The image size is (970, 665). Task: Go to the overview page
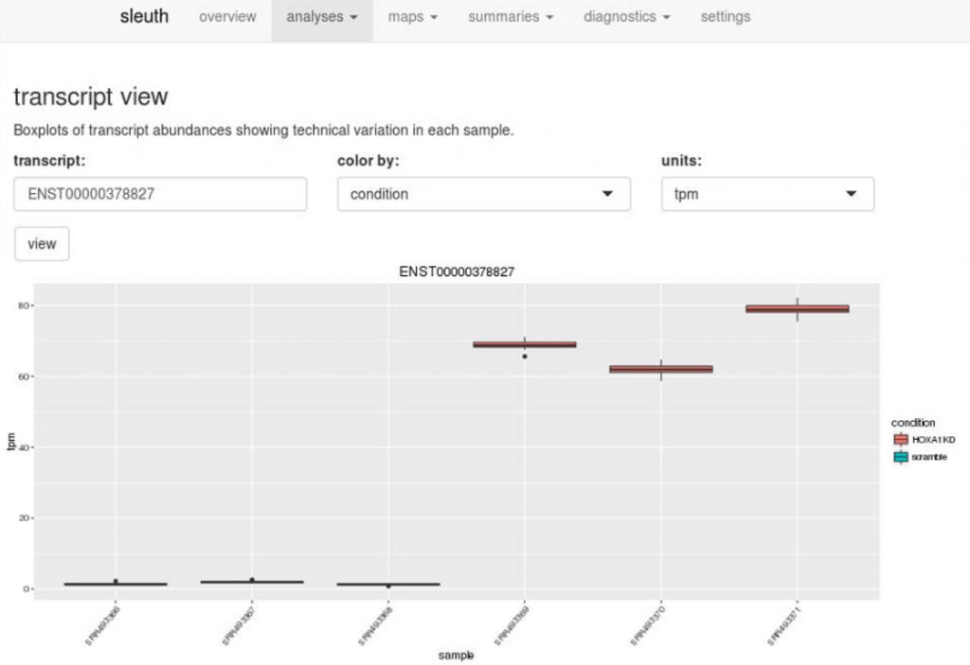[226, 16]
